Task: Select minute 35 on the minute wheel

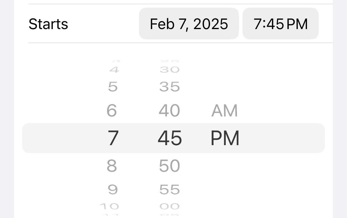Action: point(169,86)
